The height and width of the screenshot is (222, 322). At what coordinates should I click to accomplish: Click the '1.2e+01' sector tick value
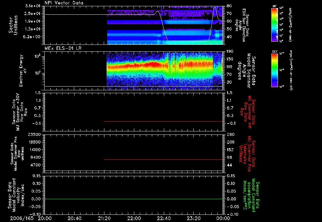click(33, 29)
